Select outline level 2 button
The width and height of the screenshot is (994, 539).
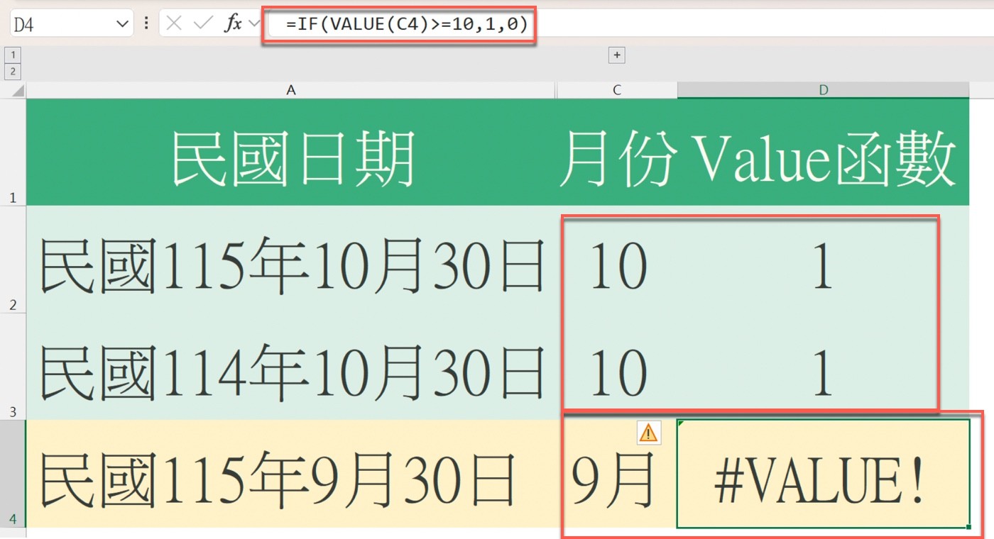(13, 71)
